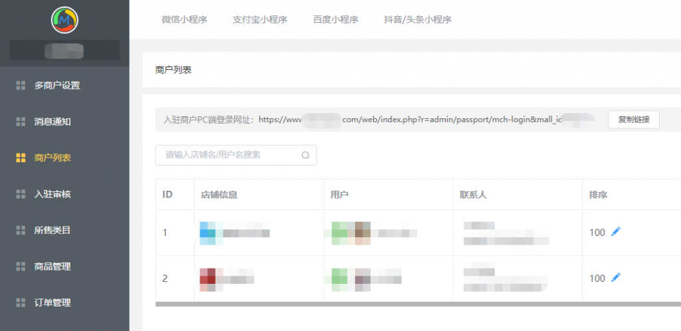681x331 pixels.
Task: Switch to 微信小程序 tab
Action: 184,20
